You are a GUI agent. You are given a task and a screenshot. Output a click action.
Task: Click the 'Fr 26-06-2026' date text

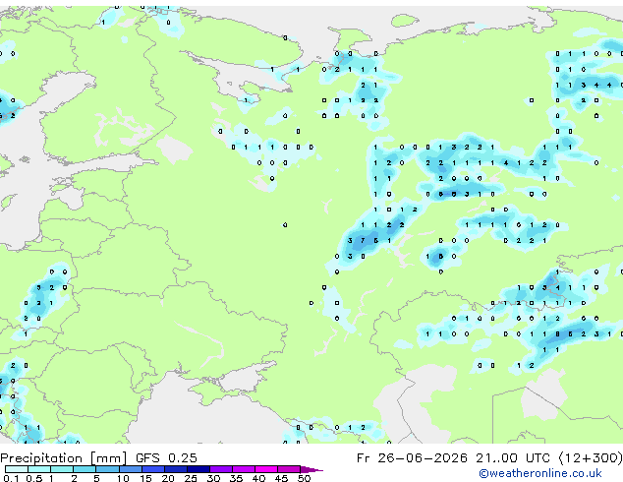tap(412, 458)
